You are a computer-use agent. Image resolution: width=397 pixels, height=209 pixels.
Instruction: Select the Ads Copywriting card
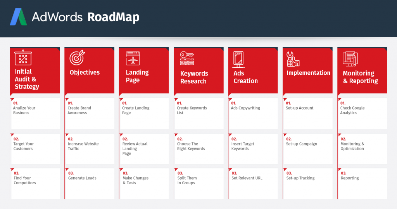(253, 114)
